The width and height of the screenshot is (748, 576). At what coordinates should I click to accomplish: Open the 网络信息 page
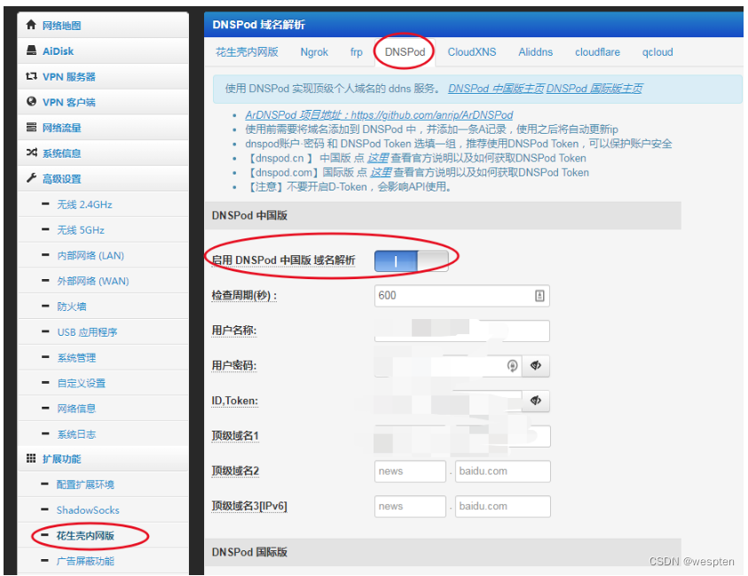click(x=76, y=409)
